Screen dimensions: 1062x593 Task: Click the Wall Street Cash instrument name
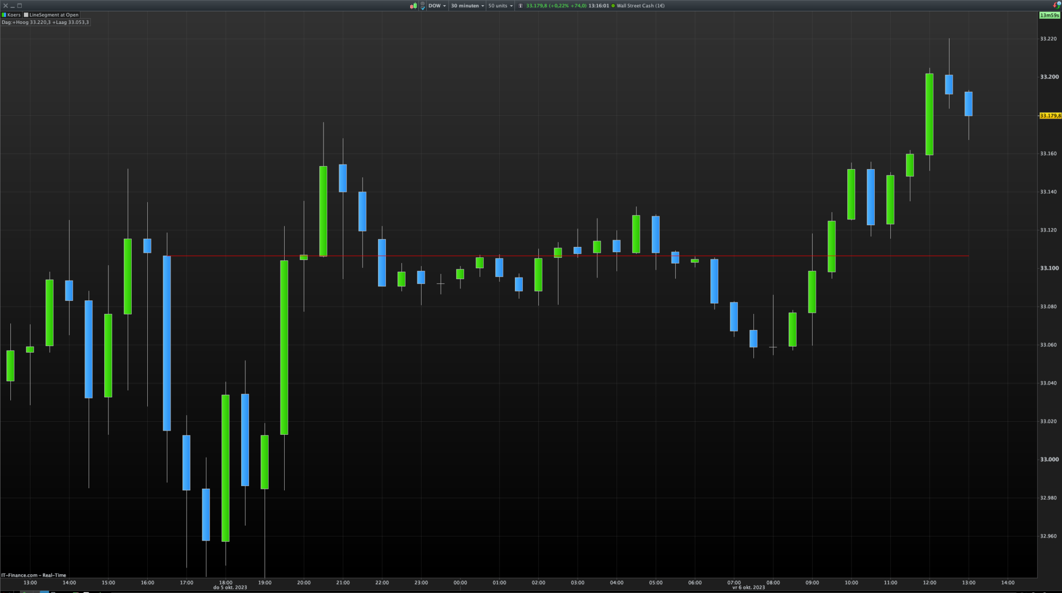(x=640, y=6)
